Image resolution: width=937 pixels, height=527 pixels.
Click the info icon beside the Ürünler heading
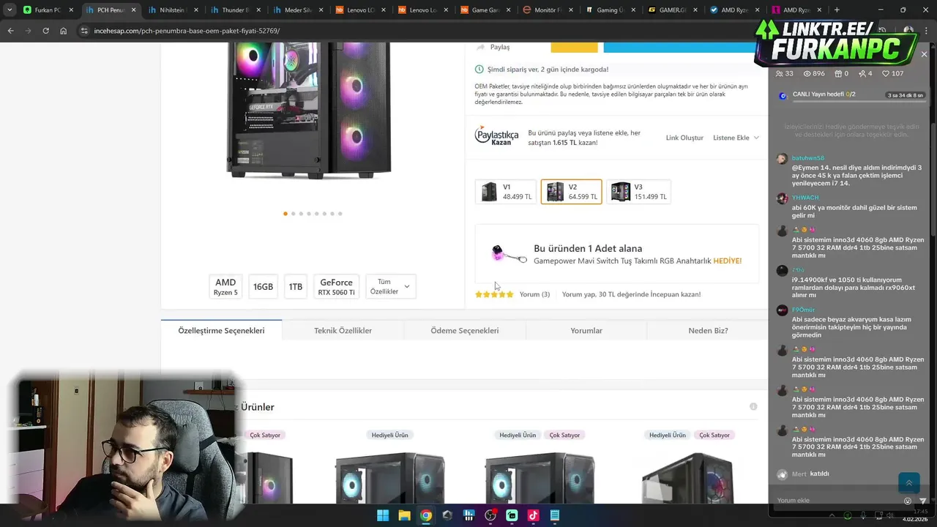[x=753, y=406]
